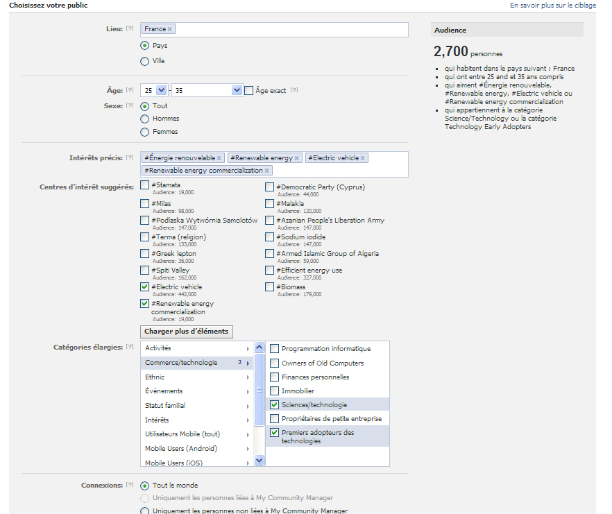The image size is (612, 514).
Task: Check #Democratic Party (Cyprus) interest
Action: click(x=270, y=187)
